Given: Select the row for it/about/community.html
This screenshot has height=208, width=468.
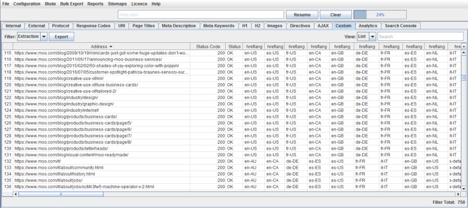Looking at the screenshot, I should click(x=232, y=167).
